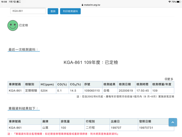Tap the lock icon beside the URL

coord(82,5)
